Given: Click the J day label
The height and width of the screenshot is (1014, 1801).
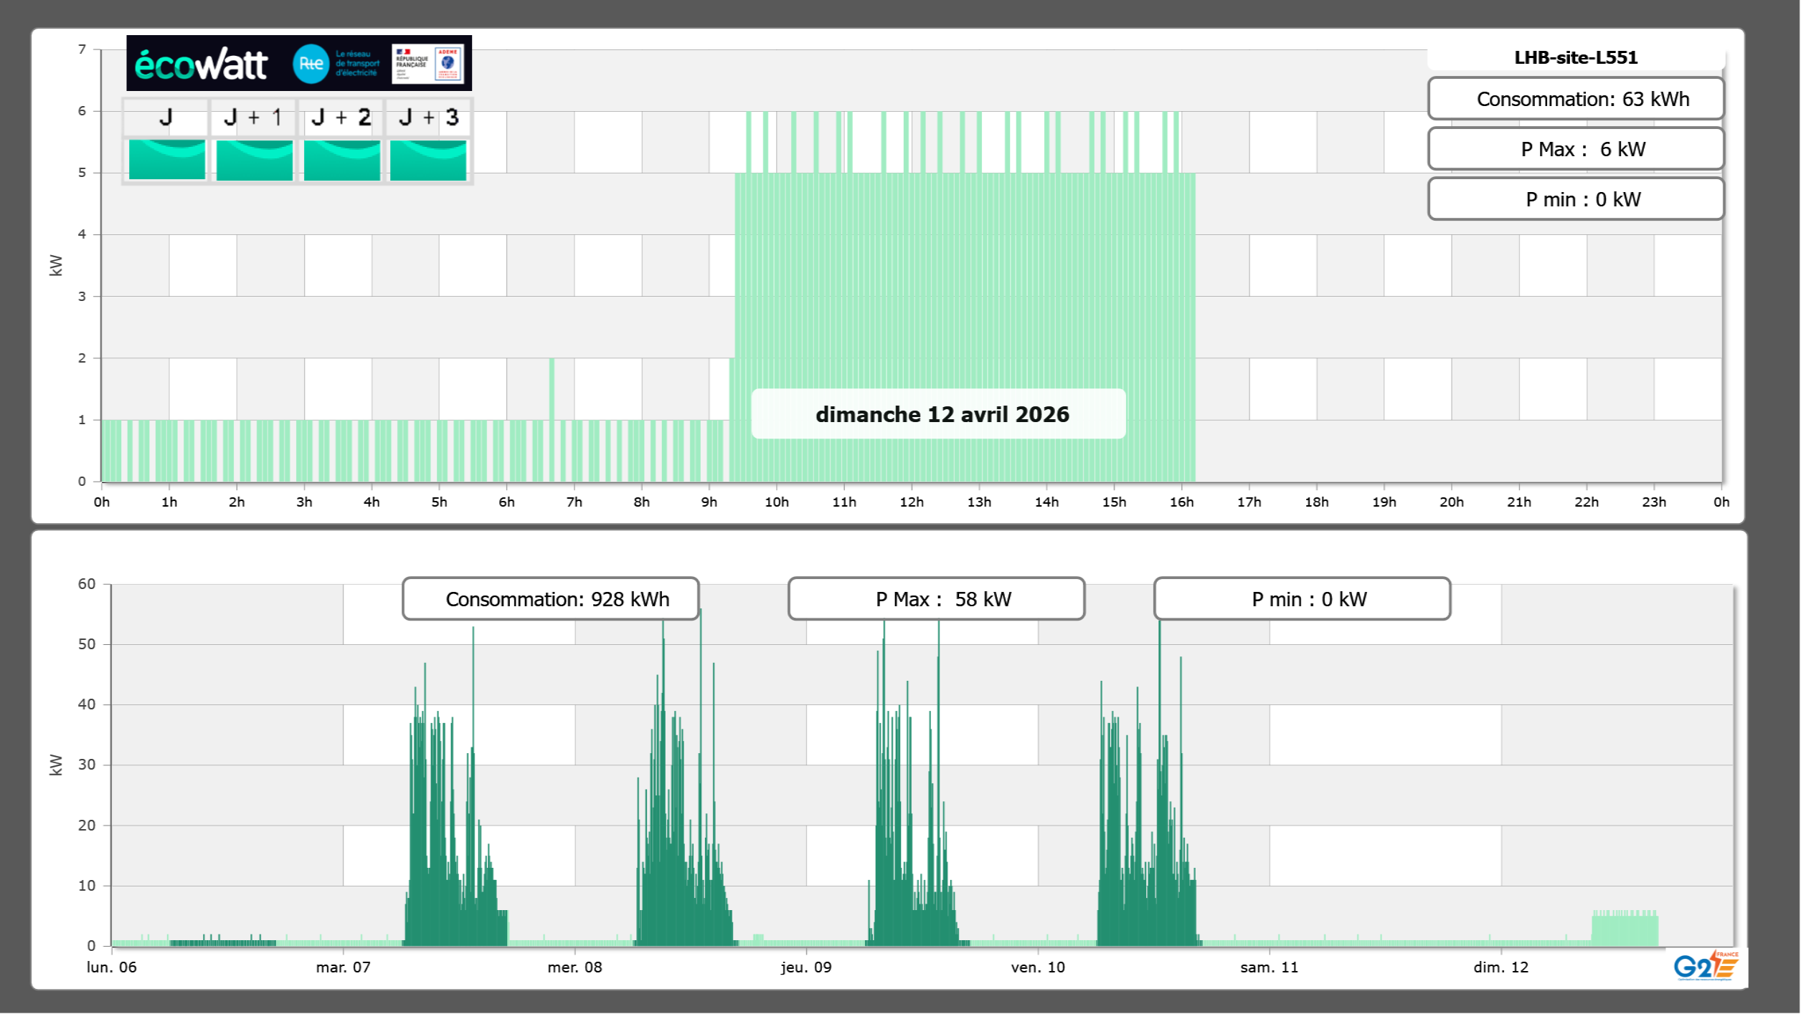Looking at the screenshot, I should [166, 117].
